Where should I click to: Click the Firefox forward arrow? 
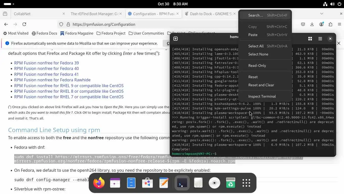tap(15, 24)
